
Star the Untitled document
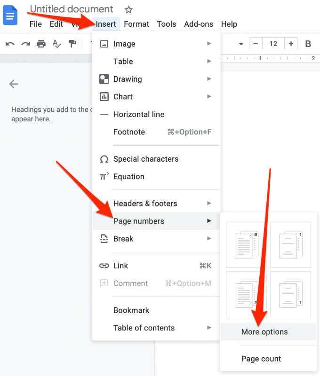coord(128,9)
